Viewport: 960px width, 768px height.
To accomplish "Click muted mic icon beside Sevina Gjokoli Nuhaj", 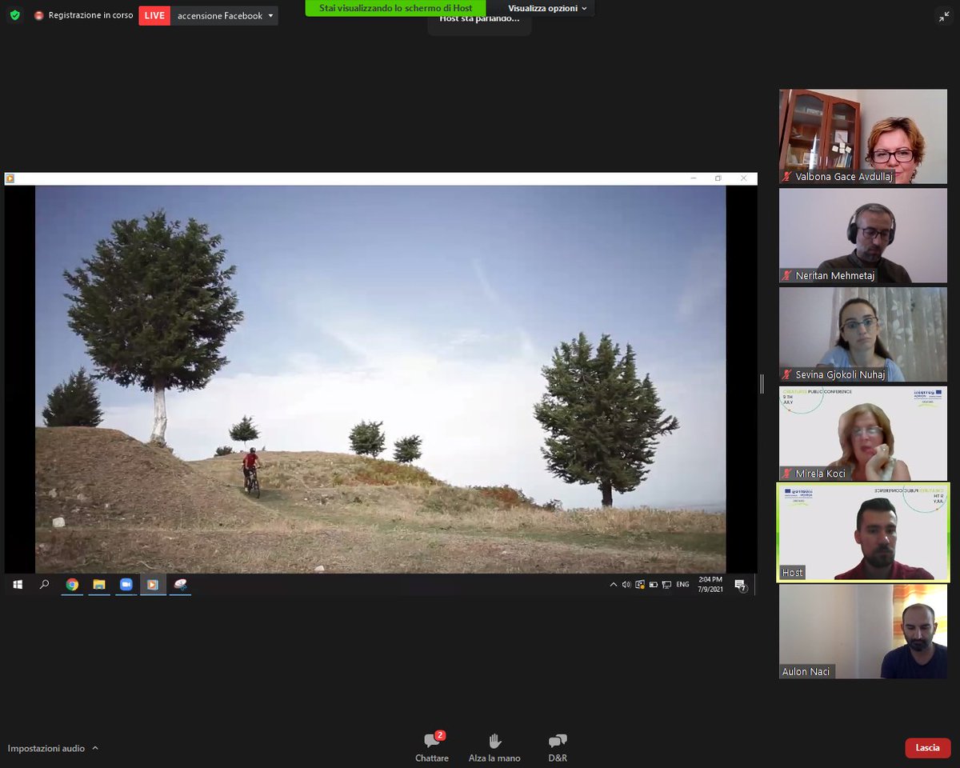I will pos(788,374).
